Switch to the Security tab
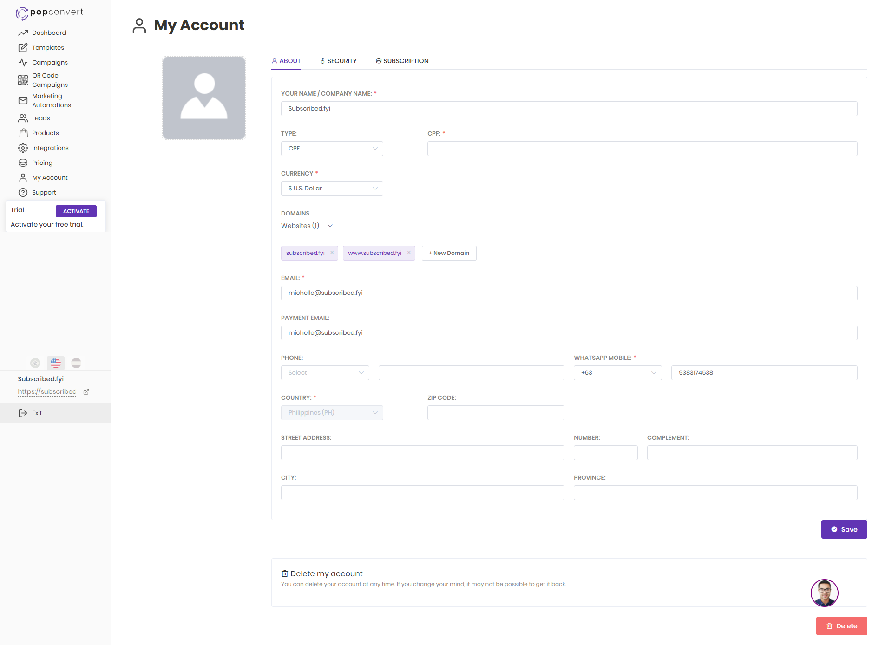The height and width of the screenshot is (645, 892). click(338, 61)
